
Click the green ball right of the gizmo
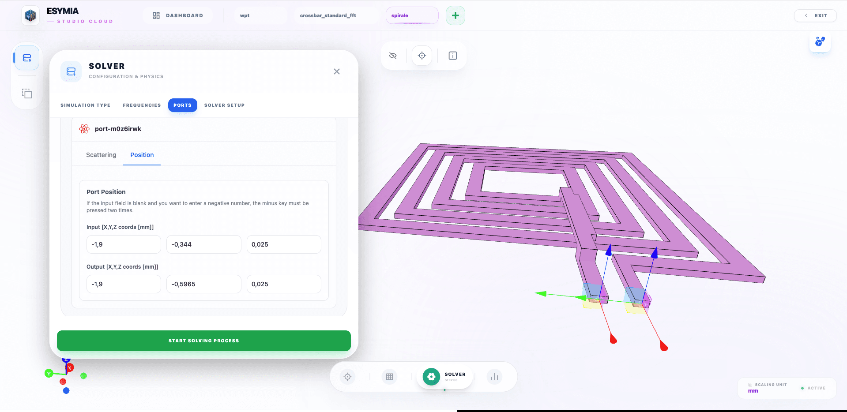(83, 376)
